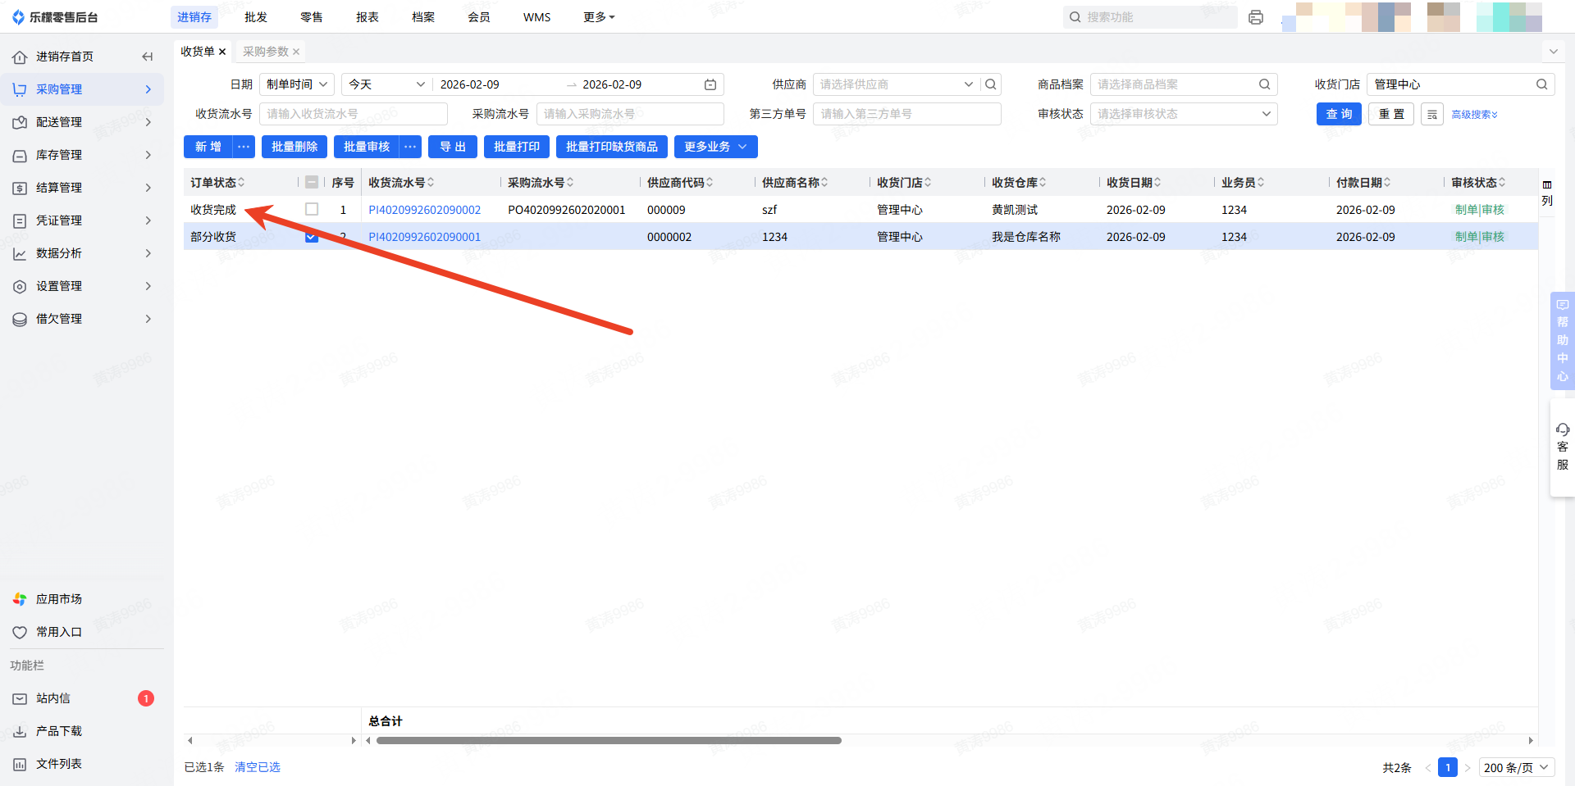The width and height of the screenshot is (1575, 786).
Task: Click the horizontal table scrollbar thumb
Action: pos(609,740)
